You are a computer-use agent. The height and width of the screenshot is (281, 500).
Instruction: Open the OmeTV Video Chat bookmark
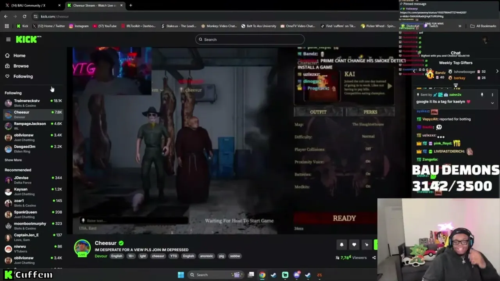coord(298,26)
